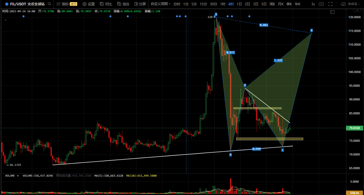
Task: Select the 5分 timeframe
Action: pyautogui.click(x=194, y=4)
